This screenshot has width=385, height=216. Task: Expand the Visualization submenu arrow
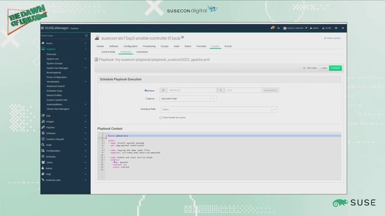tap(85, 82)
